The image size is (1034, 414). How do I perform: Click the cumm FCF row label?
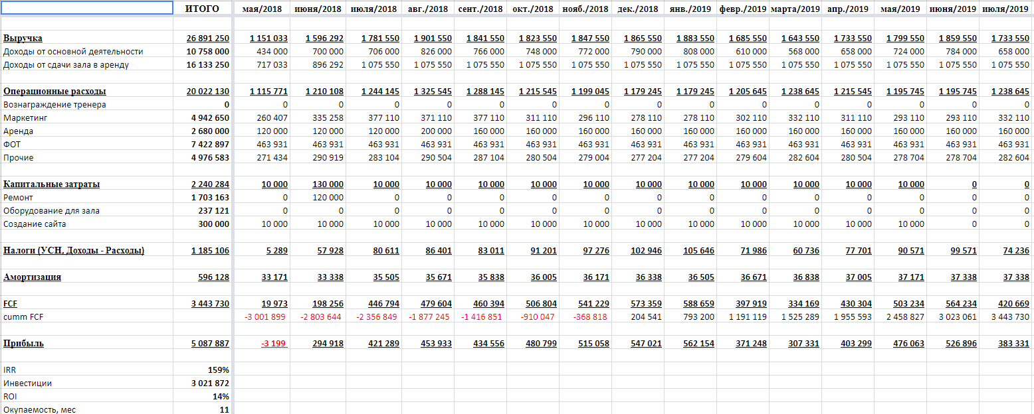(x=22, y=317)
